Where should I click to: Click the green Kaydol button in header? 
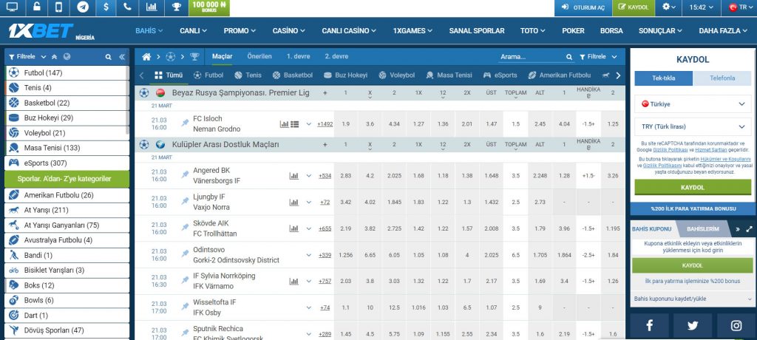tap(634, 7)
